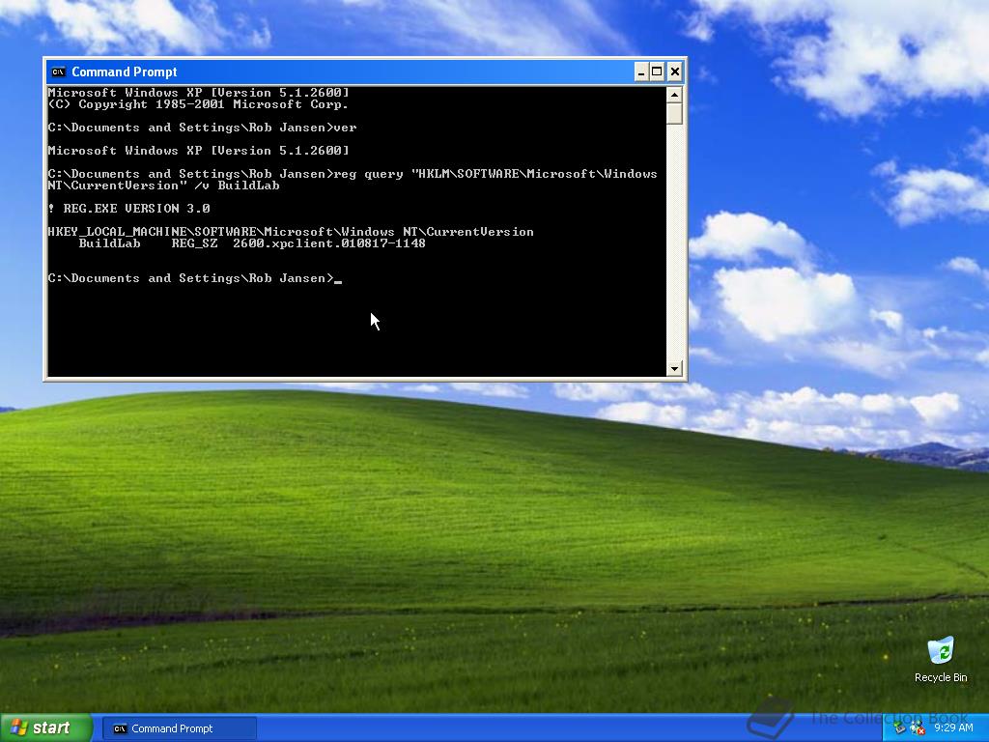Click the '(C) Copyright 1985-2001 Microsoft Corp.' line
Image resolution: width=989 pixels, height=742 pixels.
198,104
